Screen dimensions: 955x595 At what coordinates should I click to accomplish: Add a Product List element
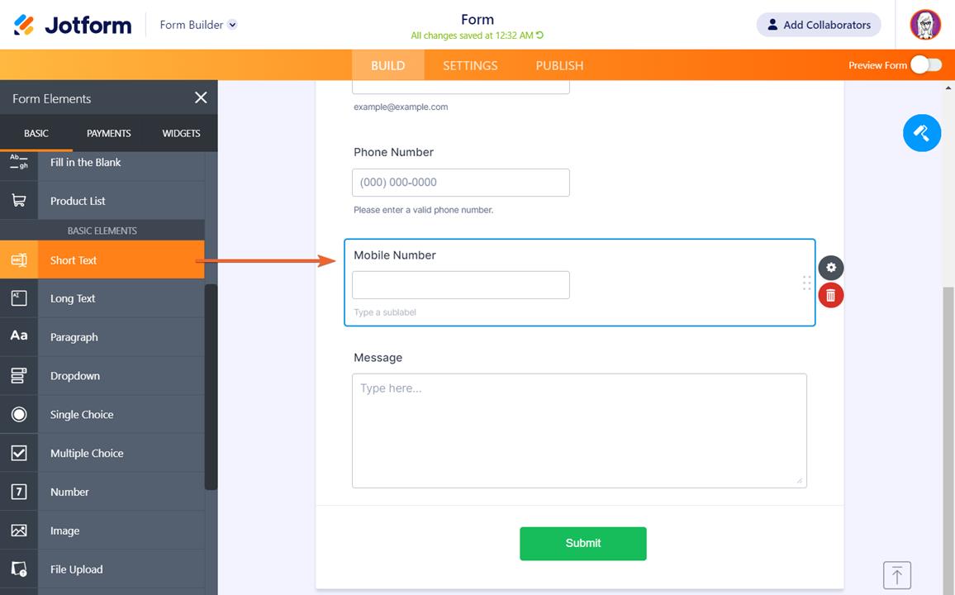tap(102, 200)
